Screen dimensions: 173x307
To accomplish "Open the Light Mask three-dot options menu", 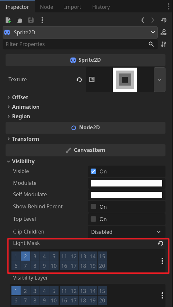I will (162, 261).
